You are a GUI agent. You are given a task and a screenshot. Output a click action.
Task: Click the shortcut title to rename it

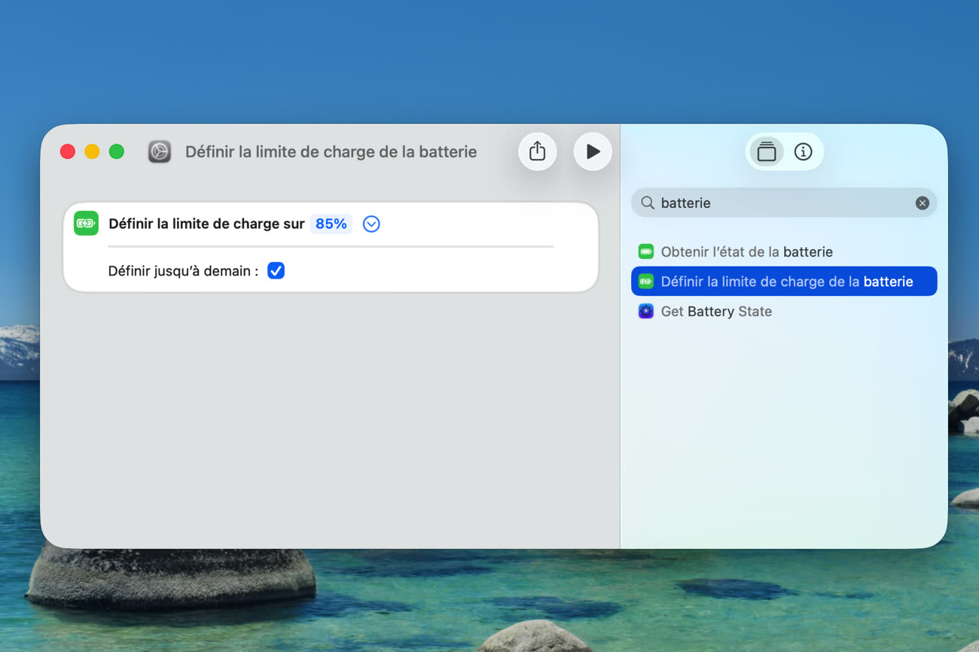(331, 152)
